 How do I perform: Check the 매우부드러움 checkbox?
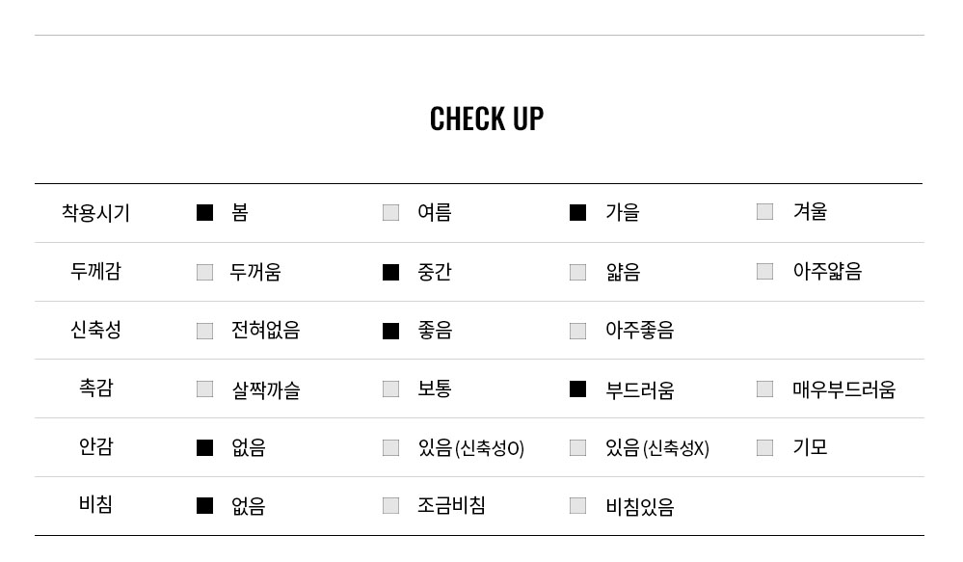coord(764,388)
